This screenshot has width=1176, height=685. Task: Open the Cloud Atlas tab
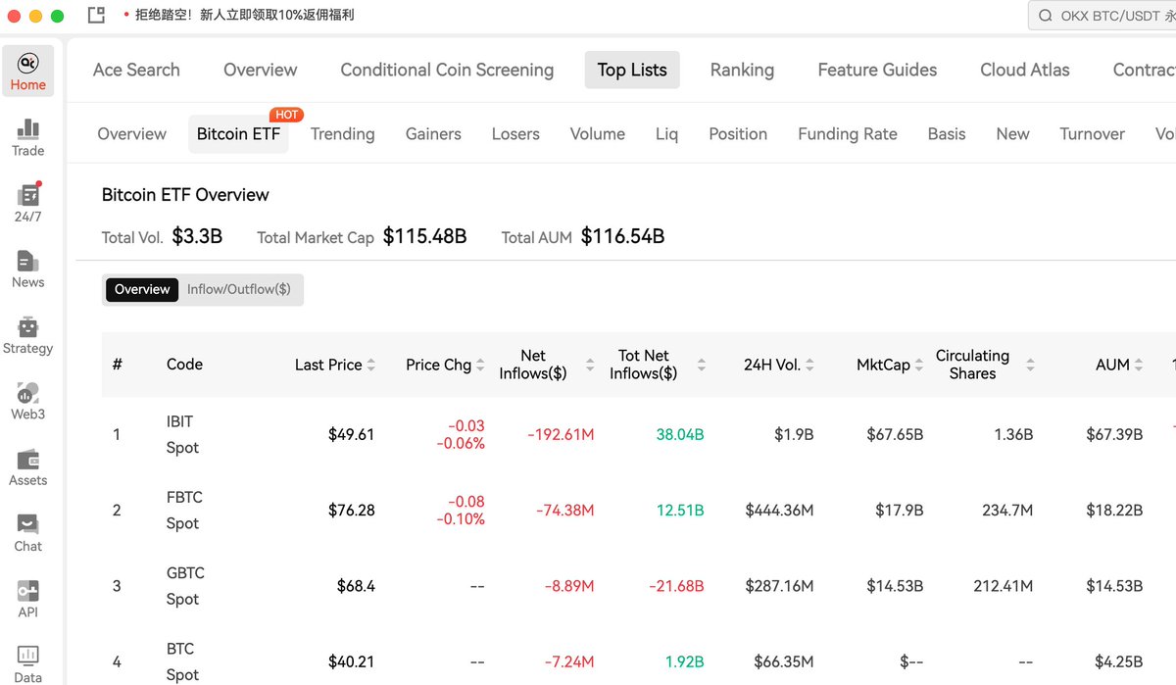click(1025, 70)
